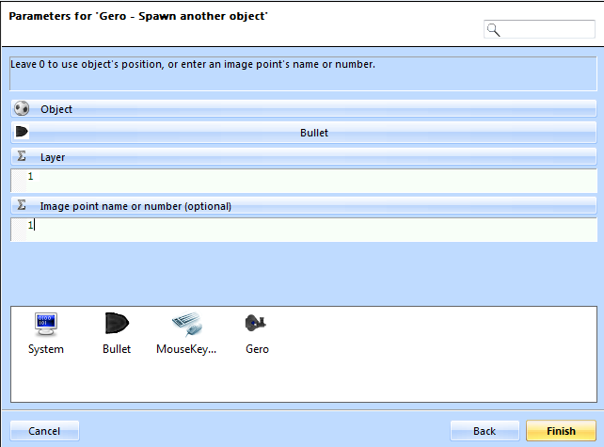
Task: Pick the MouseKeyboard object icon
Action: 186,325
